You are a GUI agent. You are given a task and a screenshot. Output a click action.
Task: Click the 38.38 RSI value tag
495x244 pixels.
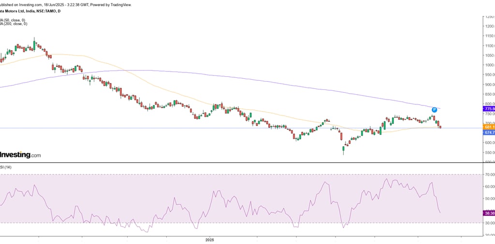pyautogui.click(x=489, y=214)
